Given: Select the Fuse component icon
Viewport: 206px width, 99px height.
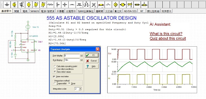Looking at the screenshot, I should coord(137,5).
